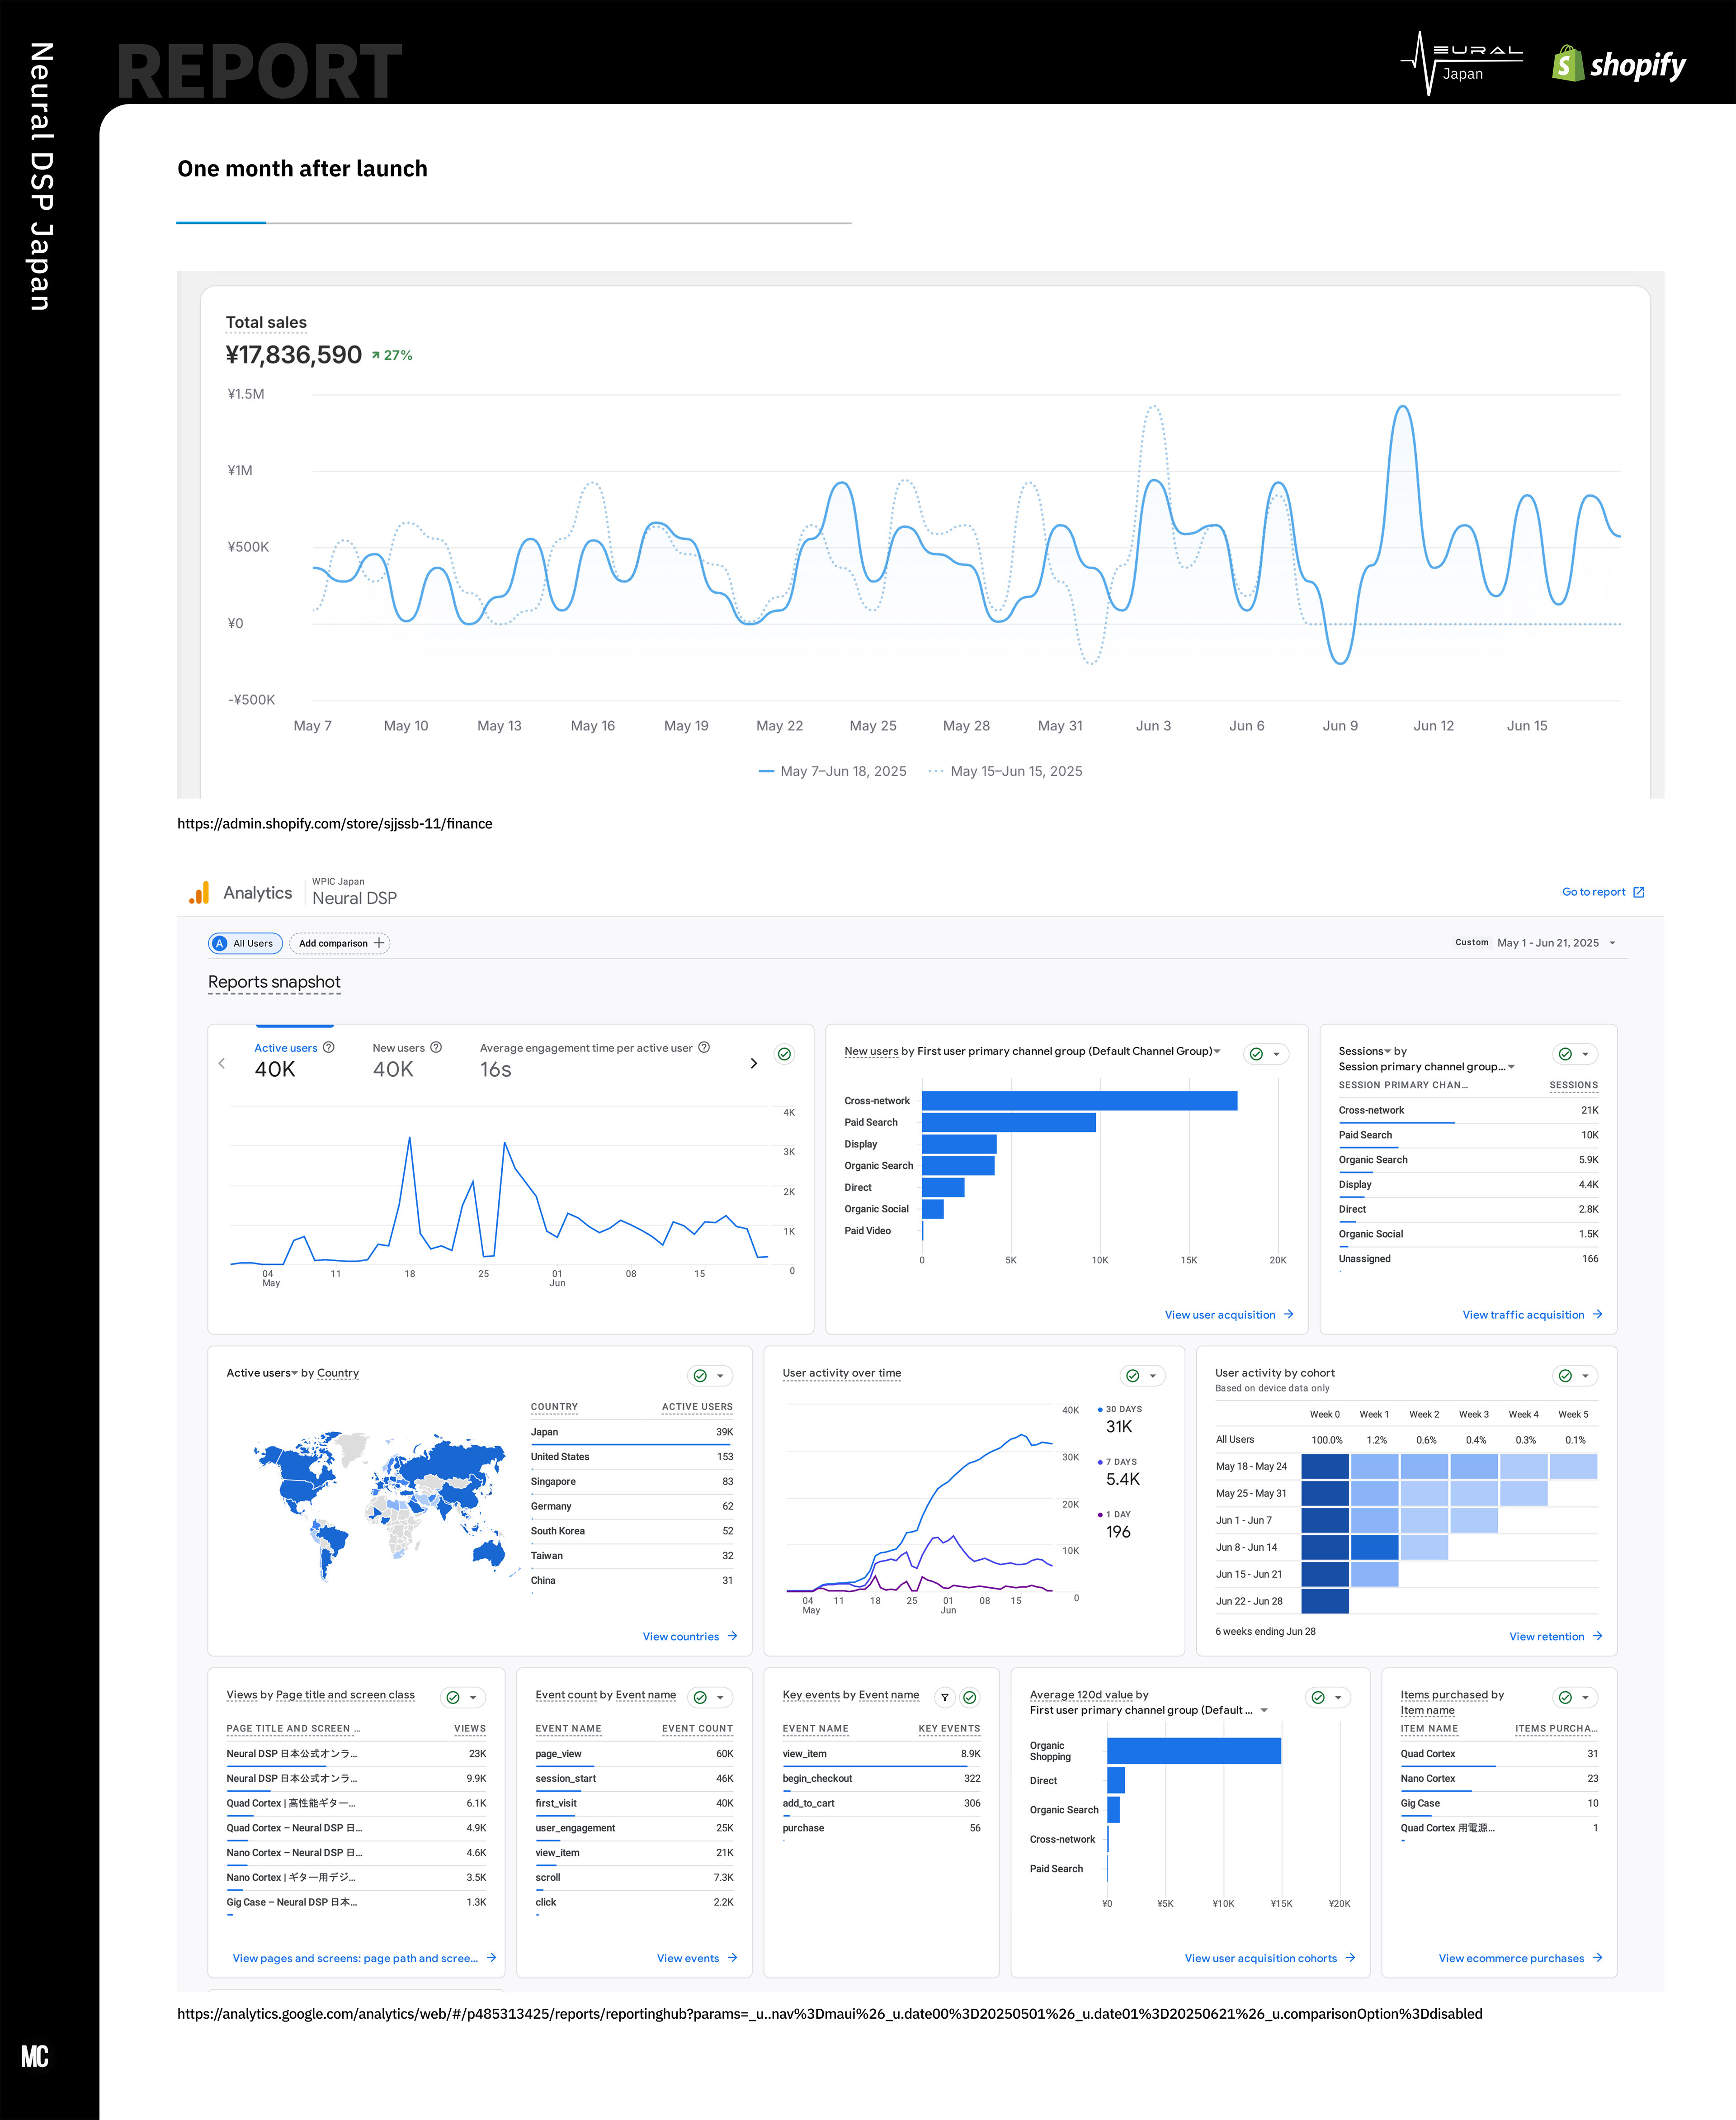Select the Japan row in country table
This screenshot has width=1736, height=2120.
(x=632, y=1433)
